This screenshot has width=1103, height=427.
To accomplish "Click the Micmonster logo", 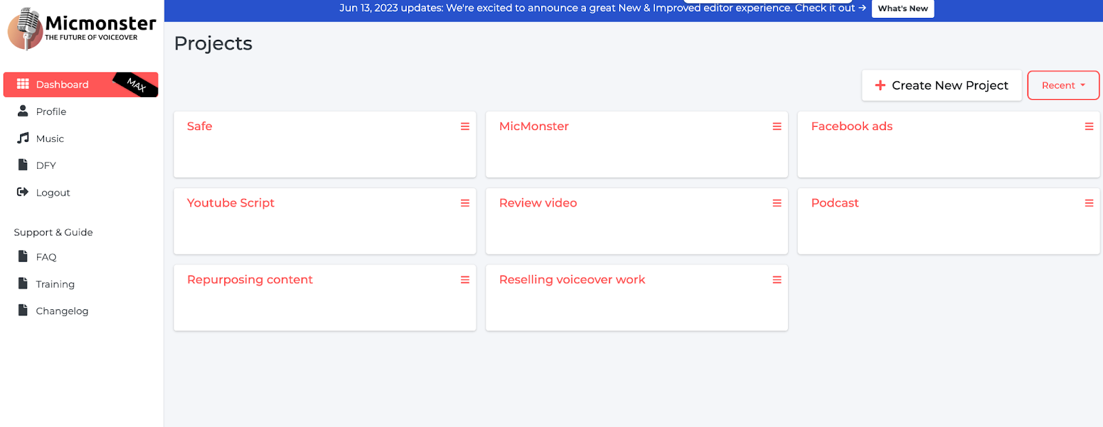I will (81, 29).
